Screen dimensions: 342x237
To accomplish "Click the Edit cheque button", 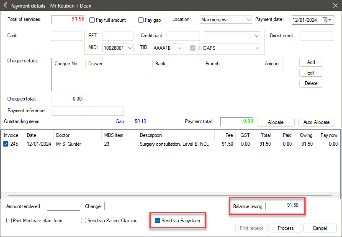I will [311, 73].
